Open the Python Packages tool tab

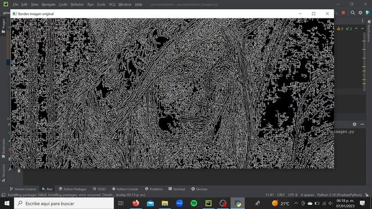click(73, 189)
